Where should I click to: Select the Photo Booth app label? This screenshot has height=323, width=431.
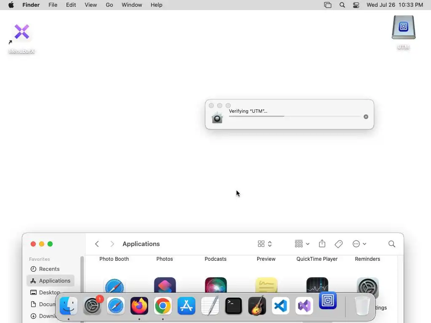click(114, 259)
